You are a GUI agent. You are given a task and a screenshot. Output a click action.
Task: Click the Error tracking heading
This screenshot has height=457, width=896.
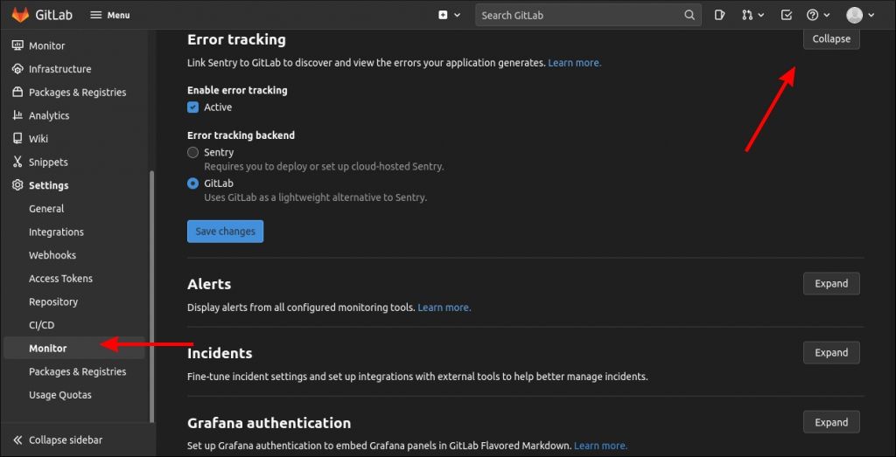236,39
